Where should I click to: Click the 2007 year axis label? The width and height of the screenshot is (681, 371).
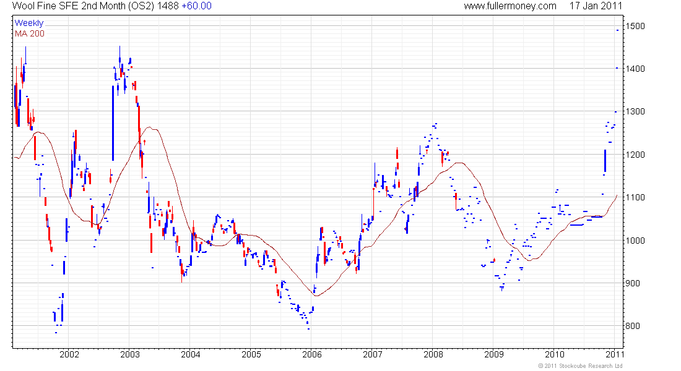point(373,354)
